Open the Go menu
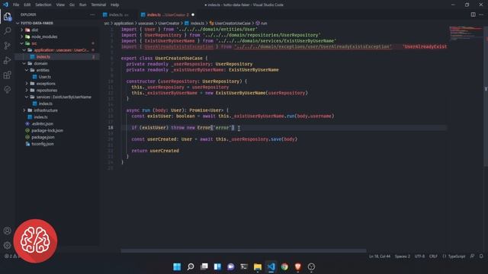The image size is (488, 274). click(72, 5)
